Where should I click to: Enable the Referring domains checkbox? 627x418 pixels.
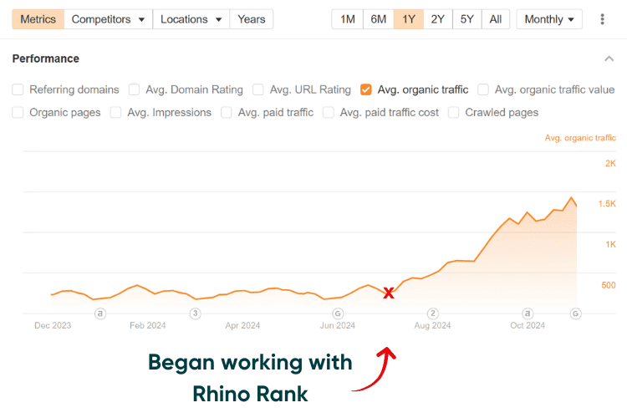point(18,89)
